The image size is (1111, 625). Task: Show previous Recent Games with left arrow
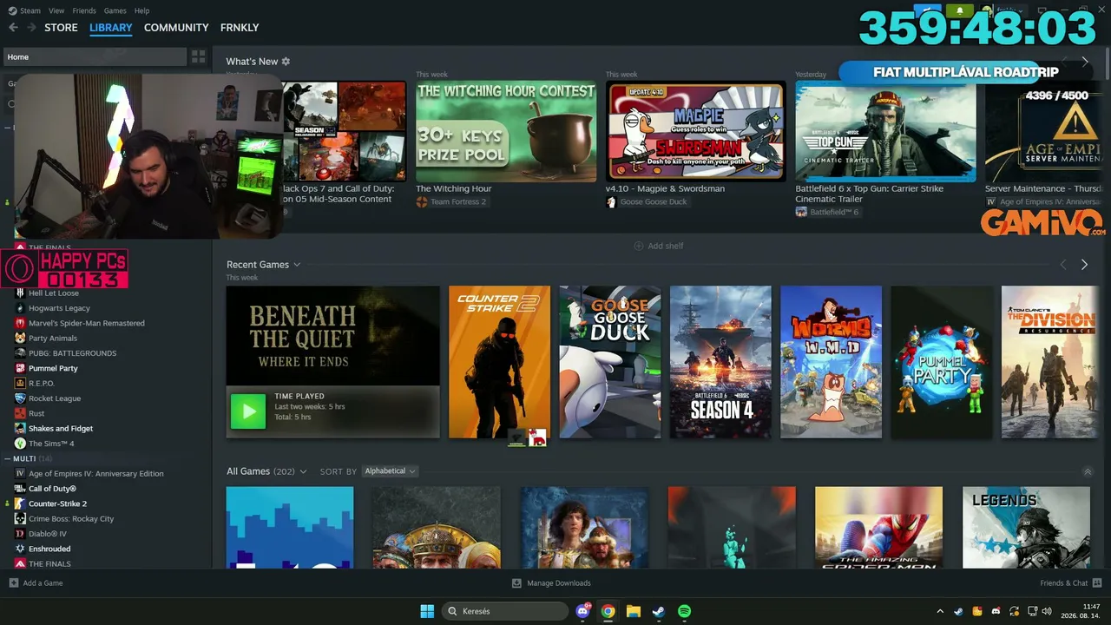click(x=1063, y=265)
